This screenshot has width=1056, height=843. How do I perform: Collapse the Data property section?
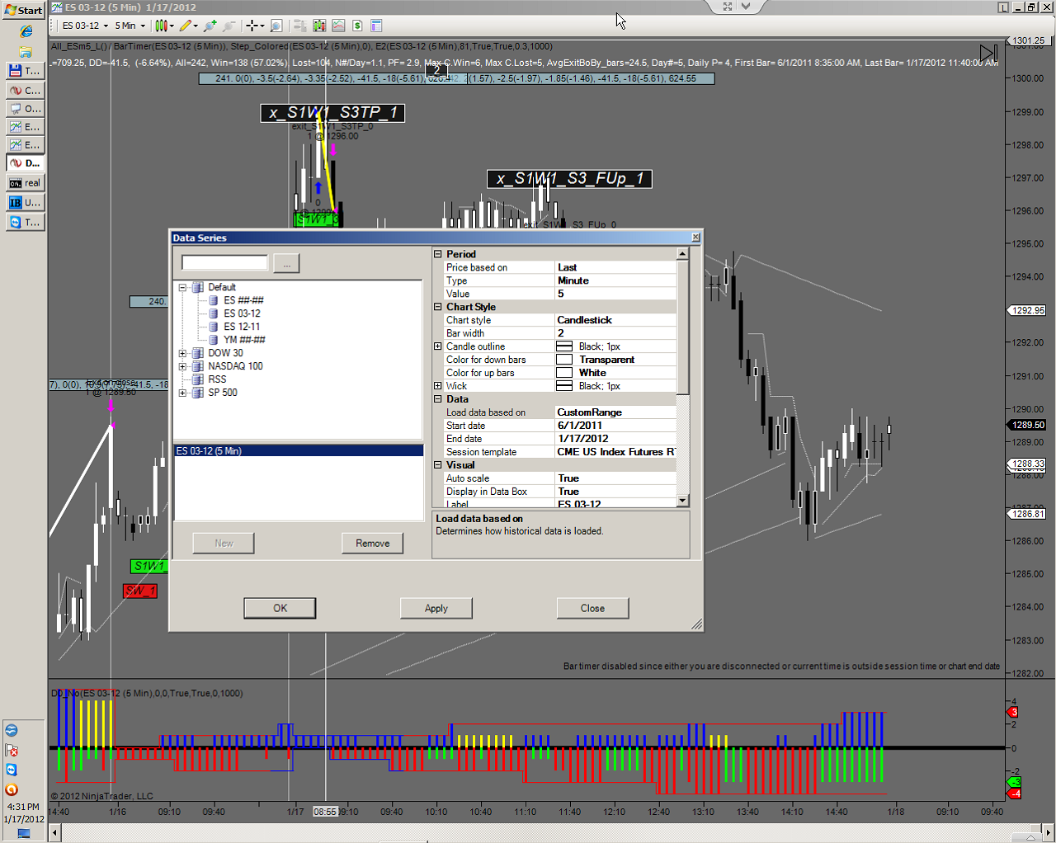(x=438, y=399)
